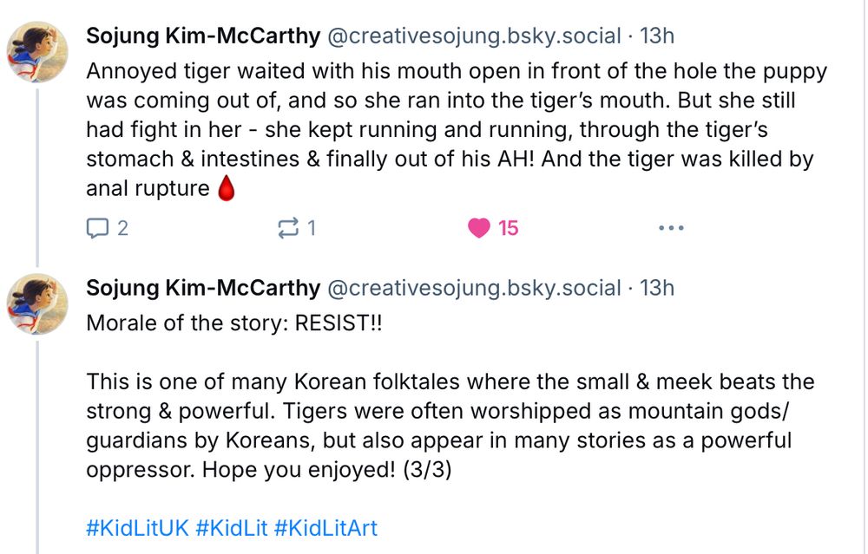Viewport: 868px width, 554px height.
Task: Click the repost count number 1
Action: 312,228
